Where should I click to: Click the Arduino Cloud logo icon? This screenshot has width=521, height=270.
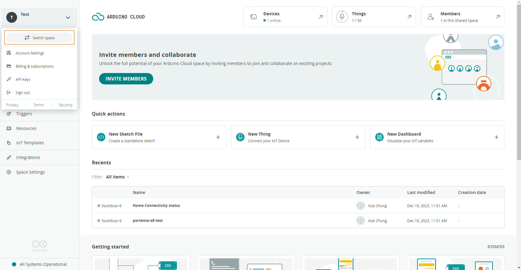(98, 17)
